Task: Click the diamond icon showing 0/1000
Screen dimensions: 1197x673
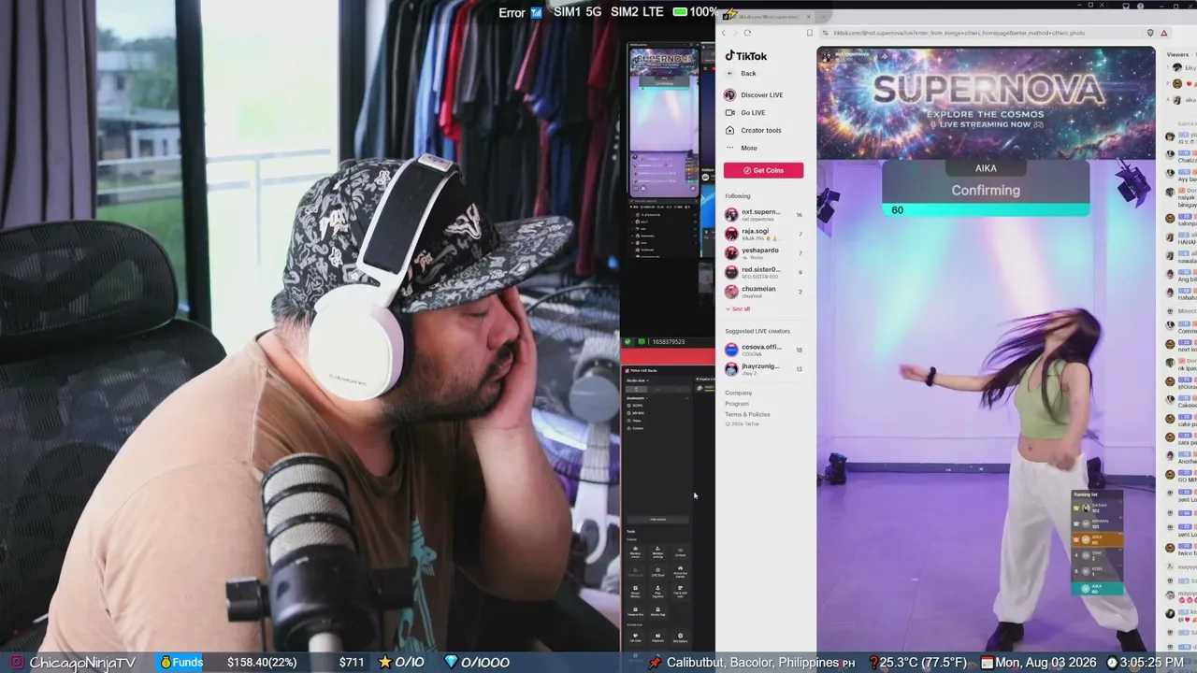Action: pyautogui.click(x=451, y=662)
